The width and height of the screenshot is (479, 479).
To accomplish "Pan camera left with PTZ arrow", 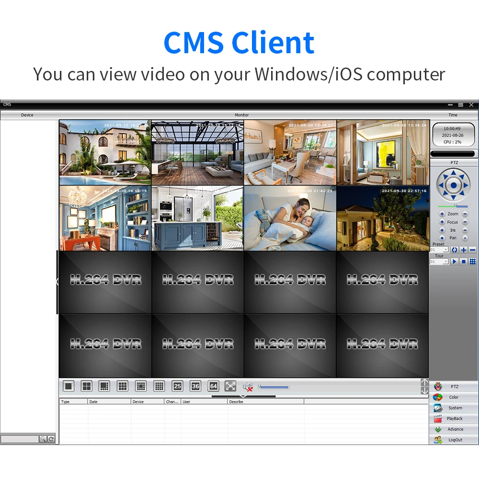I will tap(441, 185).
